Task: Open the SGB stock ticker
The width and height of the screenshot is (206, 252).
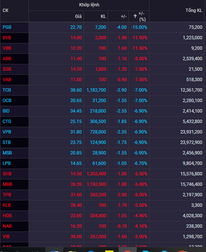Action: [x=7, y=69]
